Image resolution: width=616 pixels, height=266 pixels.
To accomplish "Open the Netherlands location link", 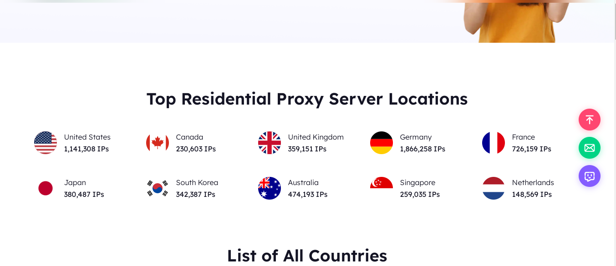I will (533, 183).
